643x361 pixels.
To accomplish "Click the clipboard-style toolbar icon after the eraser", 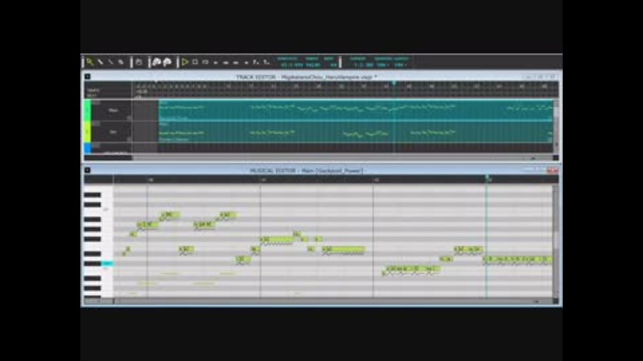I will tap(139, 62).
